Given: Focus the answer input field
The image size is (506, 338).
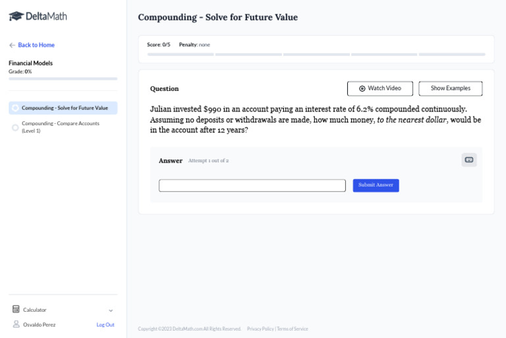Looking at the screenshot, I should click(252, 186).
